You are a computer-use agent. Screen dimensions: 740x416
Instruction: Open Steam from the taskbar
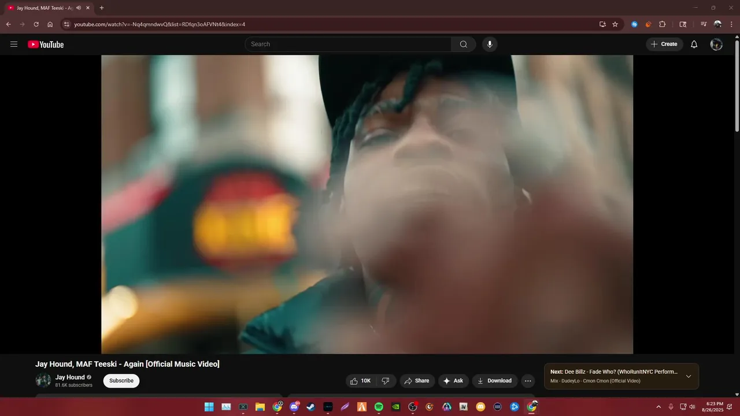pos(311,407)
